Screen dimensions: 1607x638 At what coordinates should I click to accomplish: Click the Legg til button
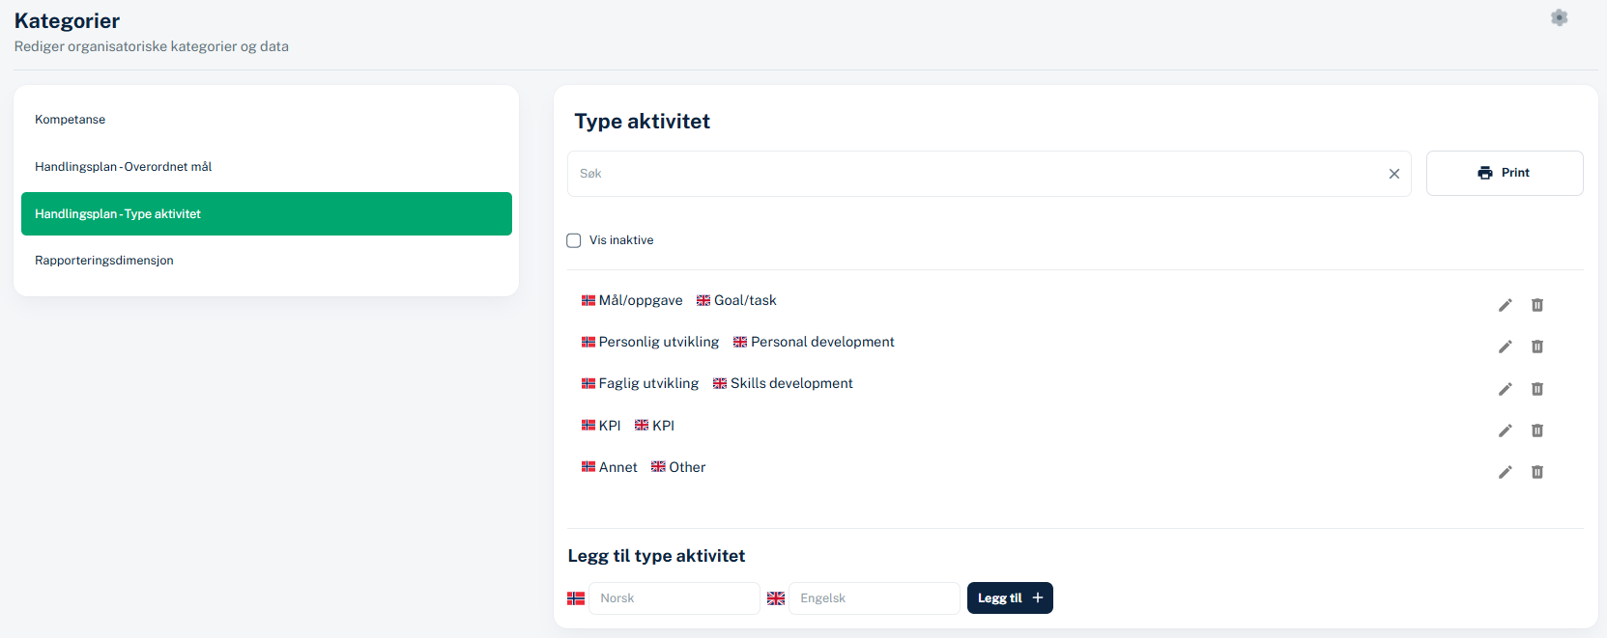tap(1009, 598)
